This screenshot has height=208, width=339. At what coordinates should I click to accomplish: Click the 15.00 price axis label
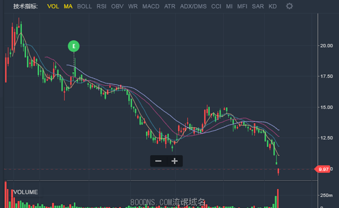326,107
